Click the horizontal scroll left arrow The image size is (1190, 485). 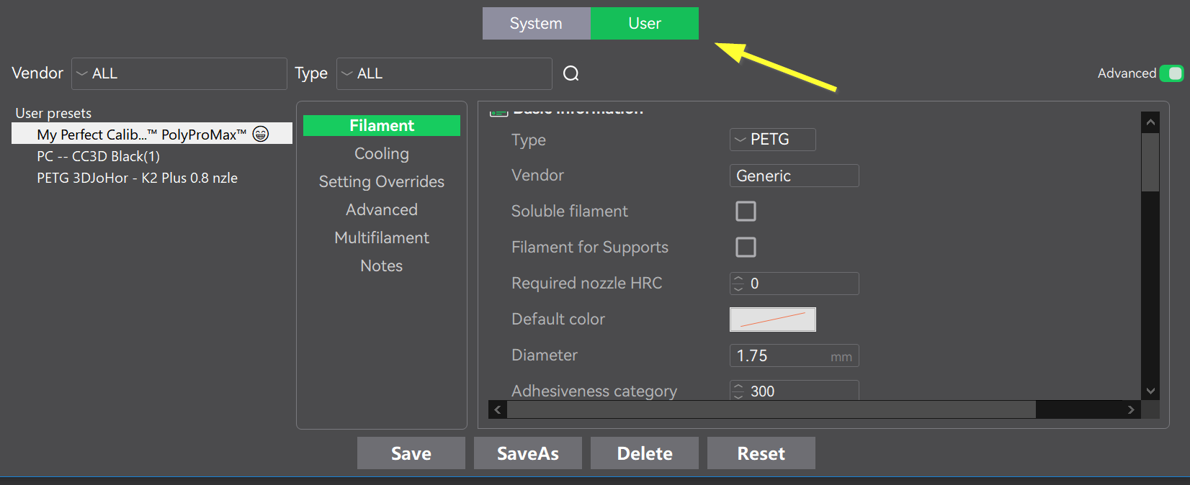tap(498, 409)
